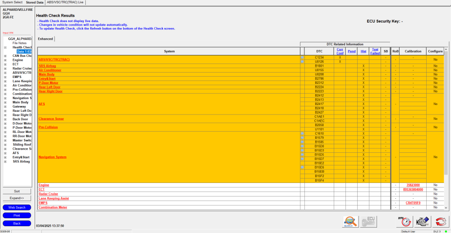Open calibration link 35823000

click(413, 185)
